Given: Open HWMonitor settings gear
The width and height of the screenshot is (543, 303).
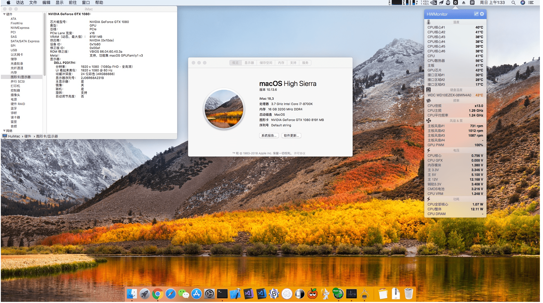Looking at the screenshot, I should (x=482, y=14).
